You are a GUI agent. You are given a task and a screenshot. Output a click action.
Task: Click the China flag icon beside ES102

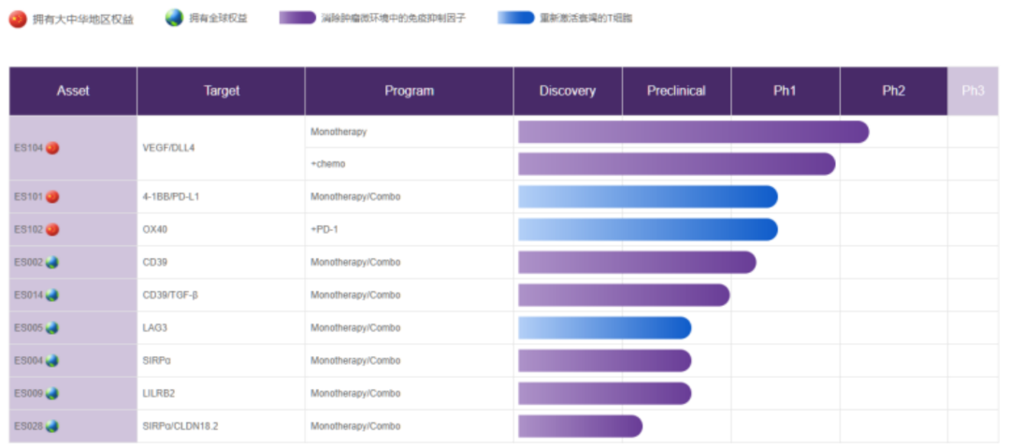point(52,230)
